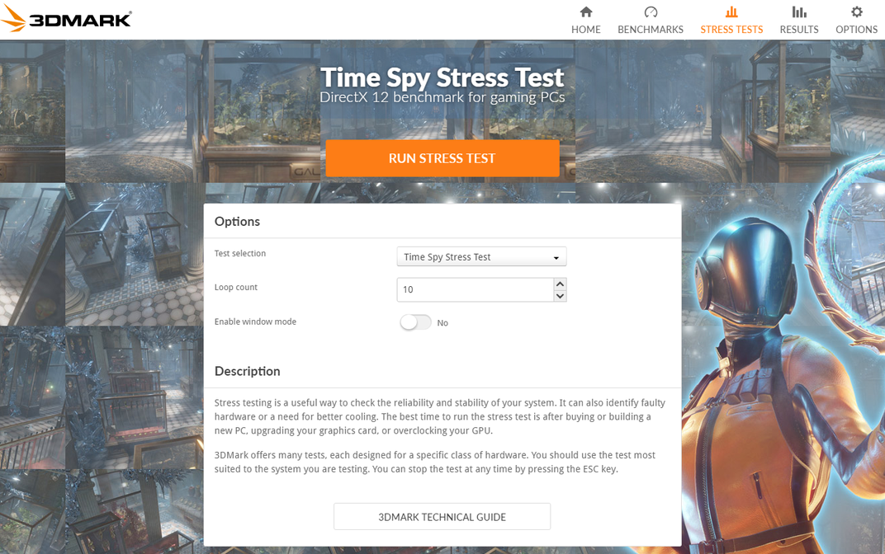
Task: Click the Stress Tests bar chart icon
Action: coord(731,12)
